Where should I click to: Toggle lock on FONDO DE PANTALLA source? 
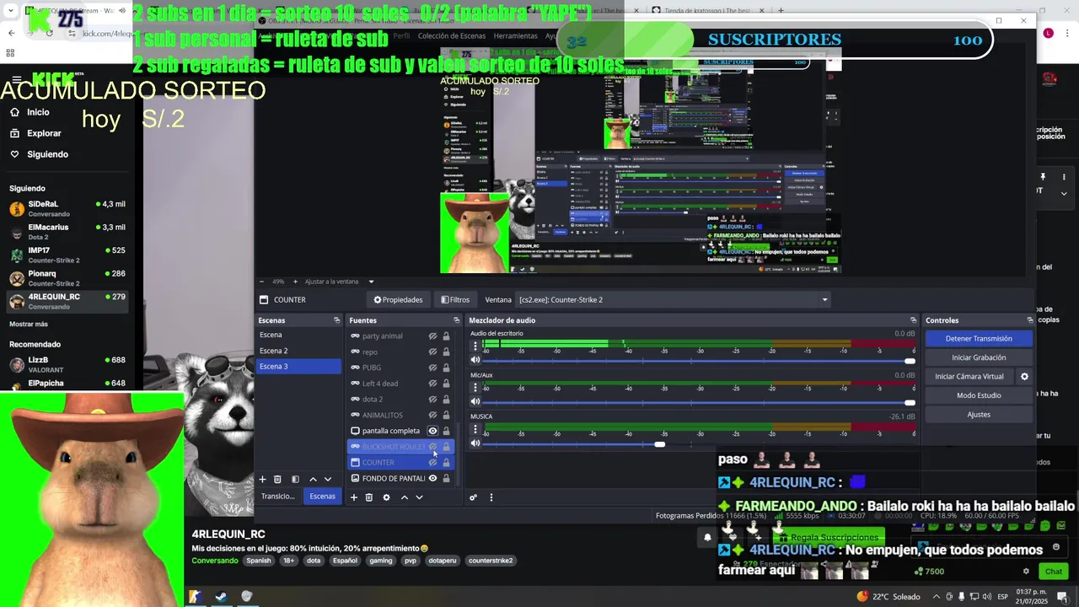[x=446, y=478]
